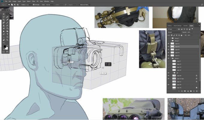Create a new layer icon

coord(194,91)
